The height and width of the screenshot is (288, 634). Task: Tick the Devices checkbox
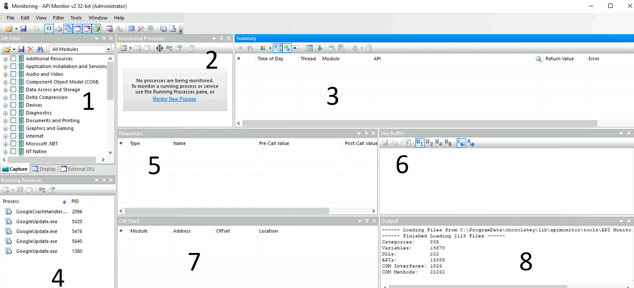coord(13,105)
